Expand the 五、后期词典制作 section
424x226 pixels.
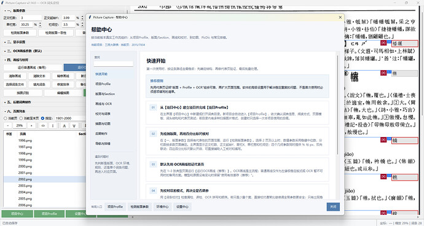[x=18, y=102]
